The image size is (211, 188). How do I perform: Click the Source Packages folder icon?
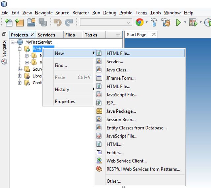point(27,69)
